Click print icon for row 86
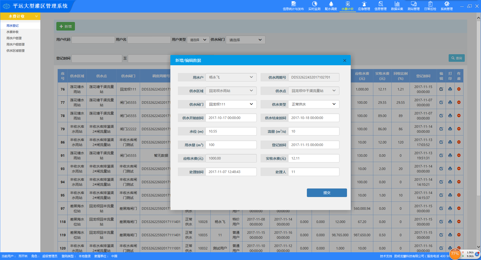The image size is (481, 260). point(450,142)
